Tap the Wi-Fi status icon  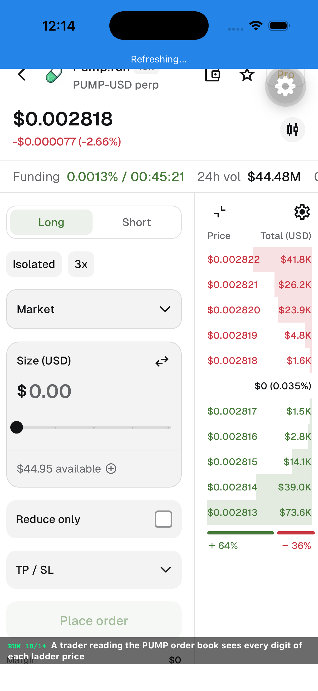coord(256,26)
